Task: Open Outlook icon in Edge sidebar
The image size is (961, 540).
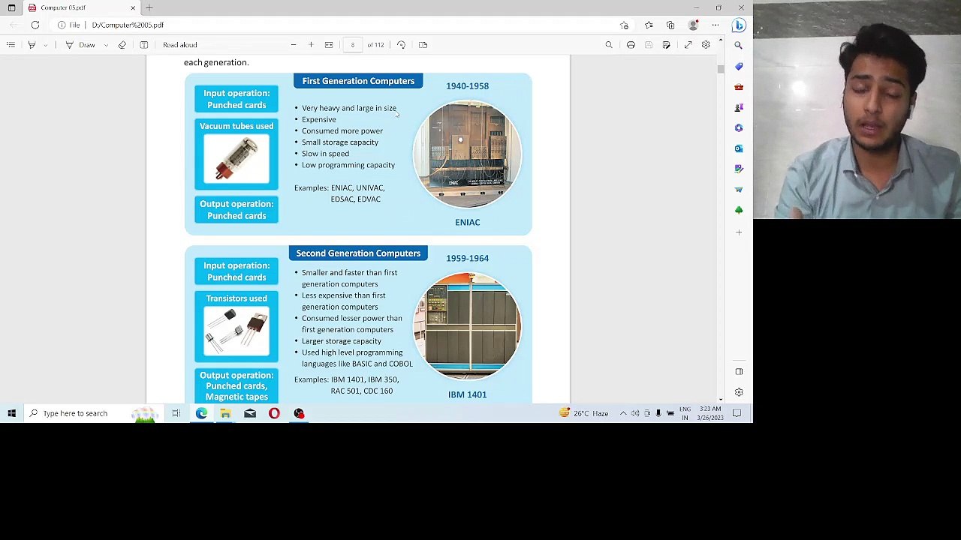Action: click(739, 148)
